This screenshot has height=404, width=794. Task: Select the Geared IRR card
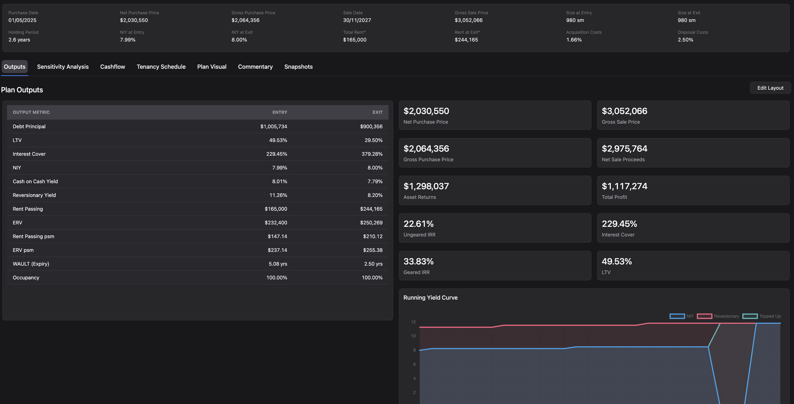pos(495,266)
